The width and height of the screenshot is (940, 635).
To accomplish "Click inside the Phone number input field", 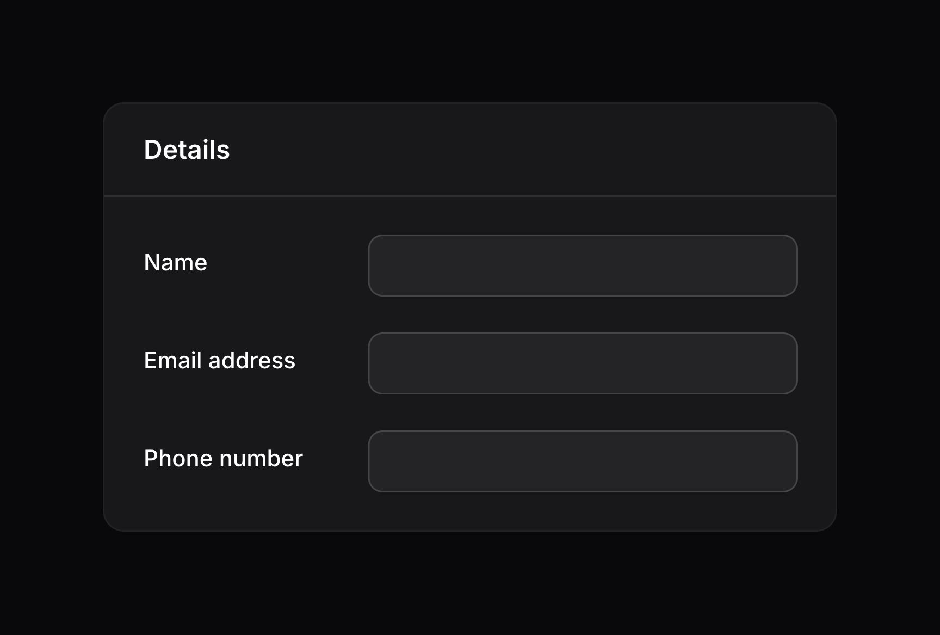I will coord(583,461).
